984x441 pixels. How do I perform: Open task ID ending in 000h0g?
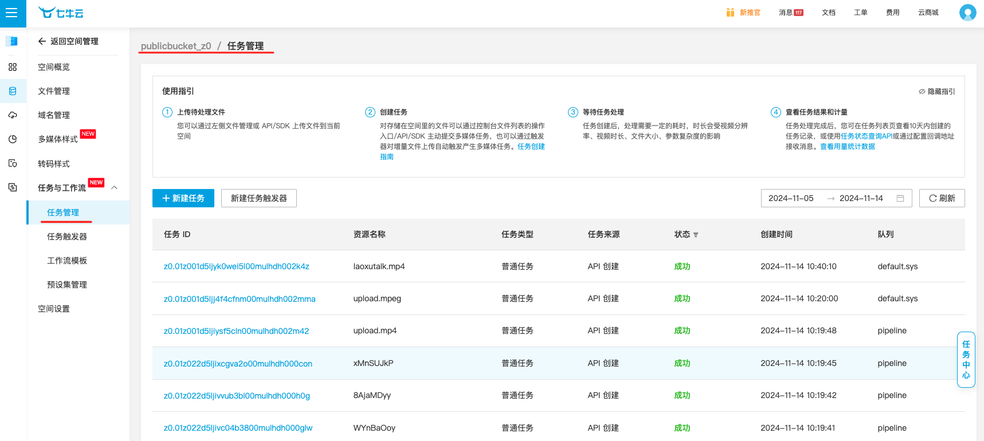[237, 396]
